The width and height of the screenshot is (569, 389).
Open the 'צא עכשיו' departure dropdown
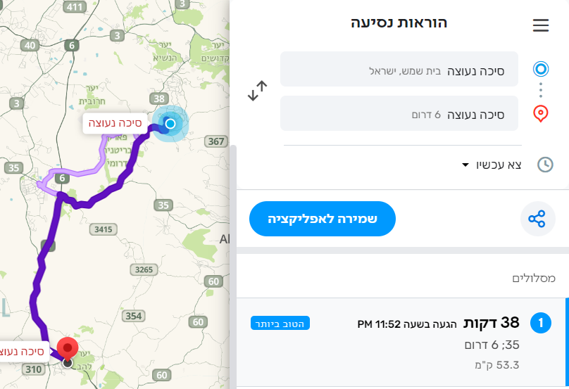click(492, 165)
